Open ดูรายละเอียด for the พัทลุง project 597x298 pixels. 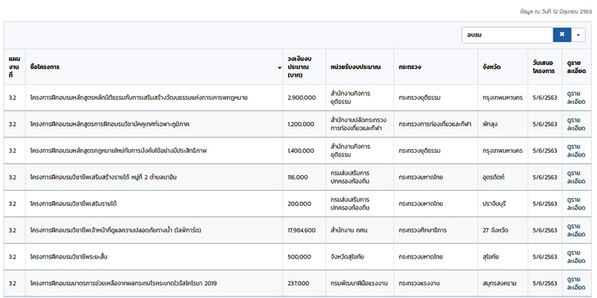point(576,124)
